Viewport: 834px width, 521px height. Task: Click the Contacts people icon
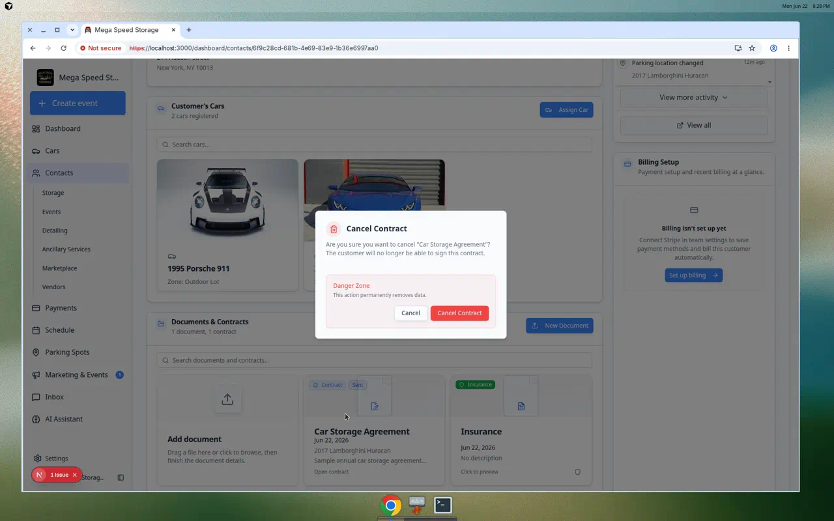pyautogui.click(x=36, y=173)
